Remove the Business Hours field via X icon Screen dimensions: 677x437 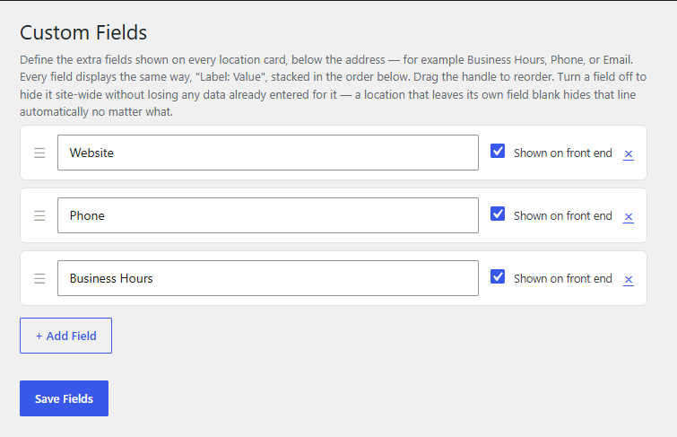[629, 280]
